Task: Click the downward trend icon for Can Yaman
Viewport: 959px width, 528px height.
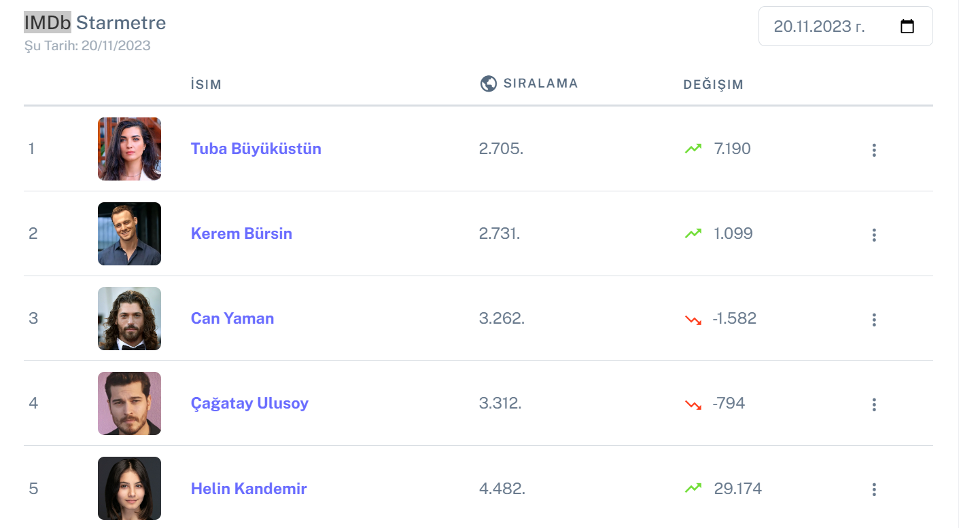Action: [x=693, y=319]
